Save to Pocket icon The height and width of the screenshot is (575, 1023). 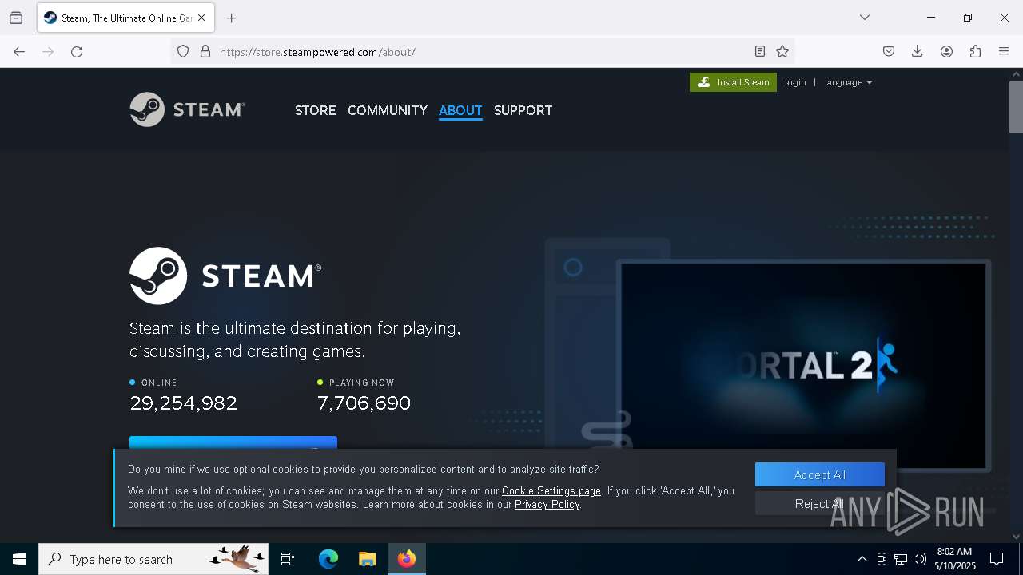point(889,52)
